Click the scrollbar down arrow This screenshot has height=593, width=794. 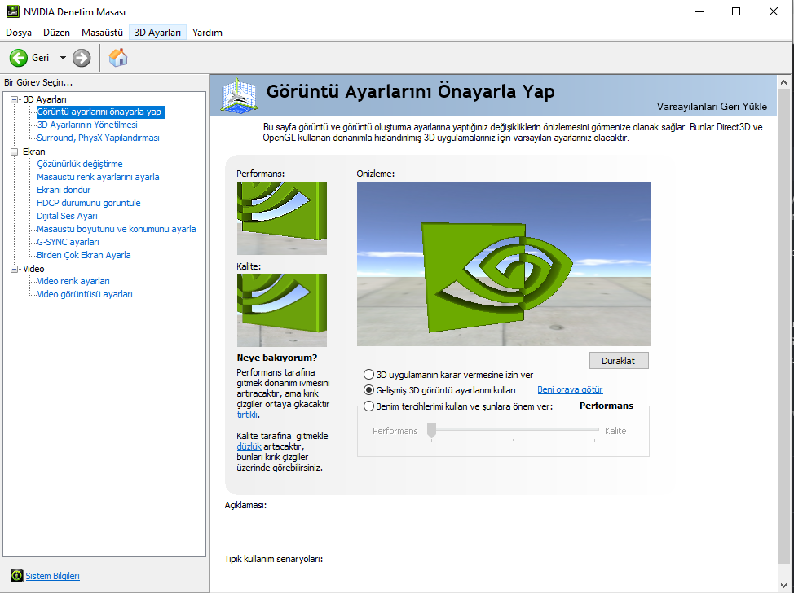[x=783, y=586]
